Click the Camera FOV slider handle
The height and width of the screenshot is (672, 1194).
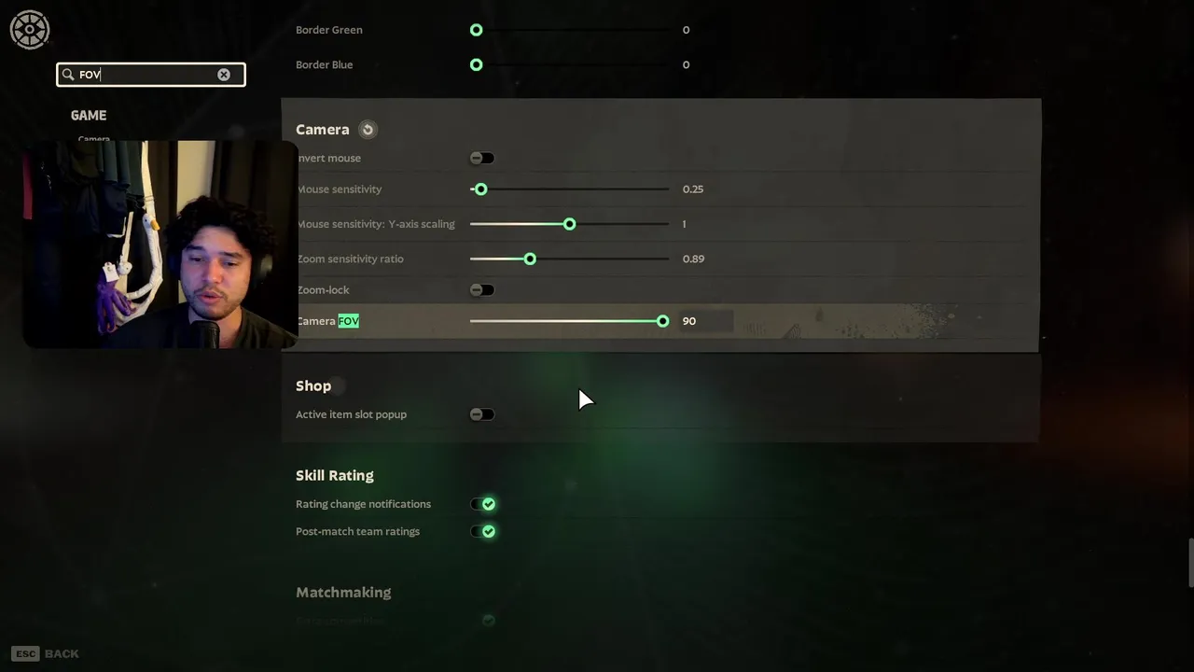[662, 321]
